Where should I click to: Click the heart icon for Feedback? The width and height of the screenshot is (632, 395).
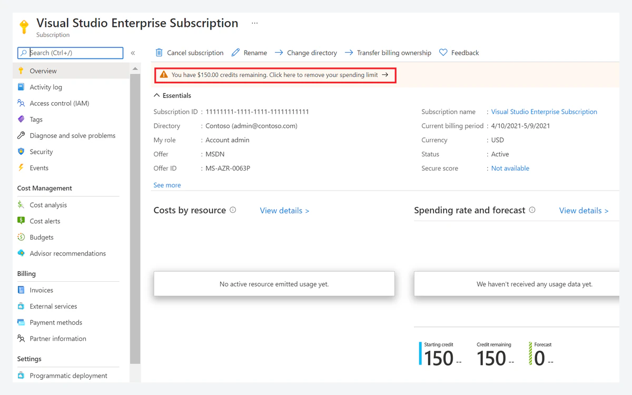pyautogui.click(x=443, y=53)
